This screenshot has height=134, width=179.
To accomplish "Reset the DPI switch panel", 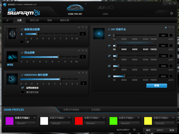I will (x=170, y=28).
